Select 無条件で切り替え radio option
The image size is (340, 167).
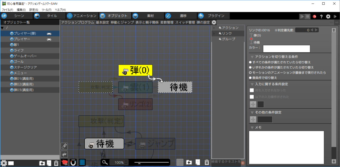point(250,78)
